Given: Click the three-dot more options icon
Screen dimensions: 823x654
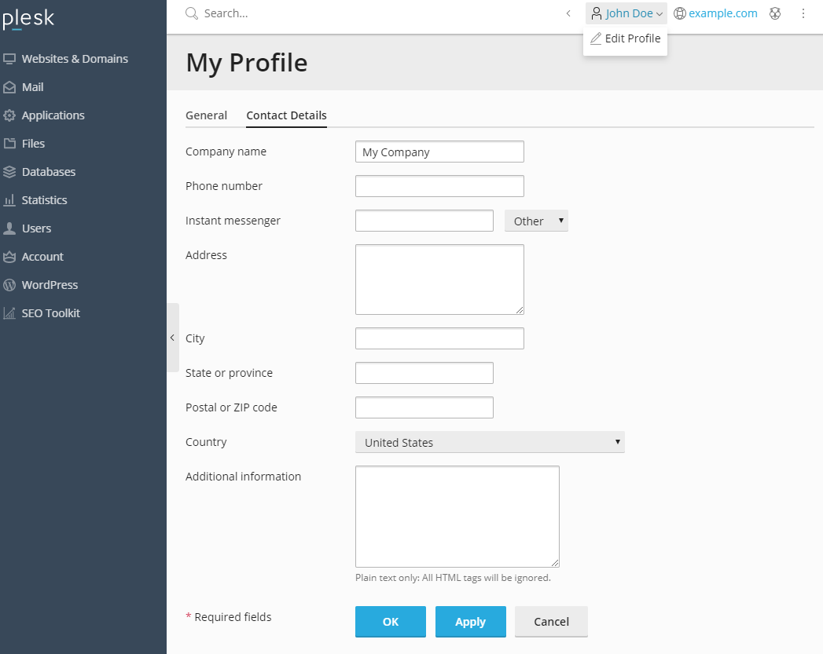Looking at the screenshot, I should point(803,13).
